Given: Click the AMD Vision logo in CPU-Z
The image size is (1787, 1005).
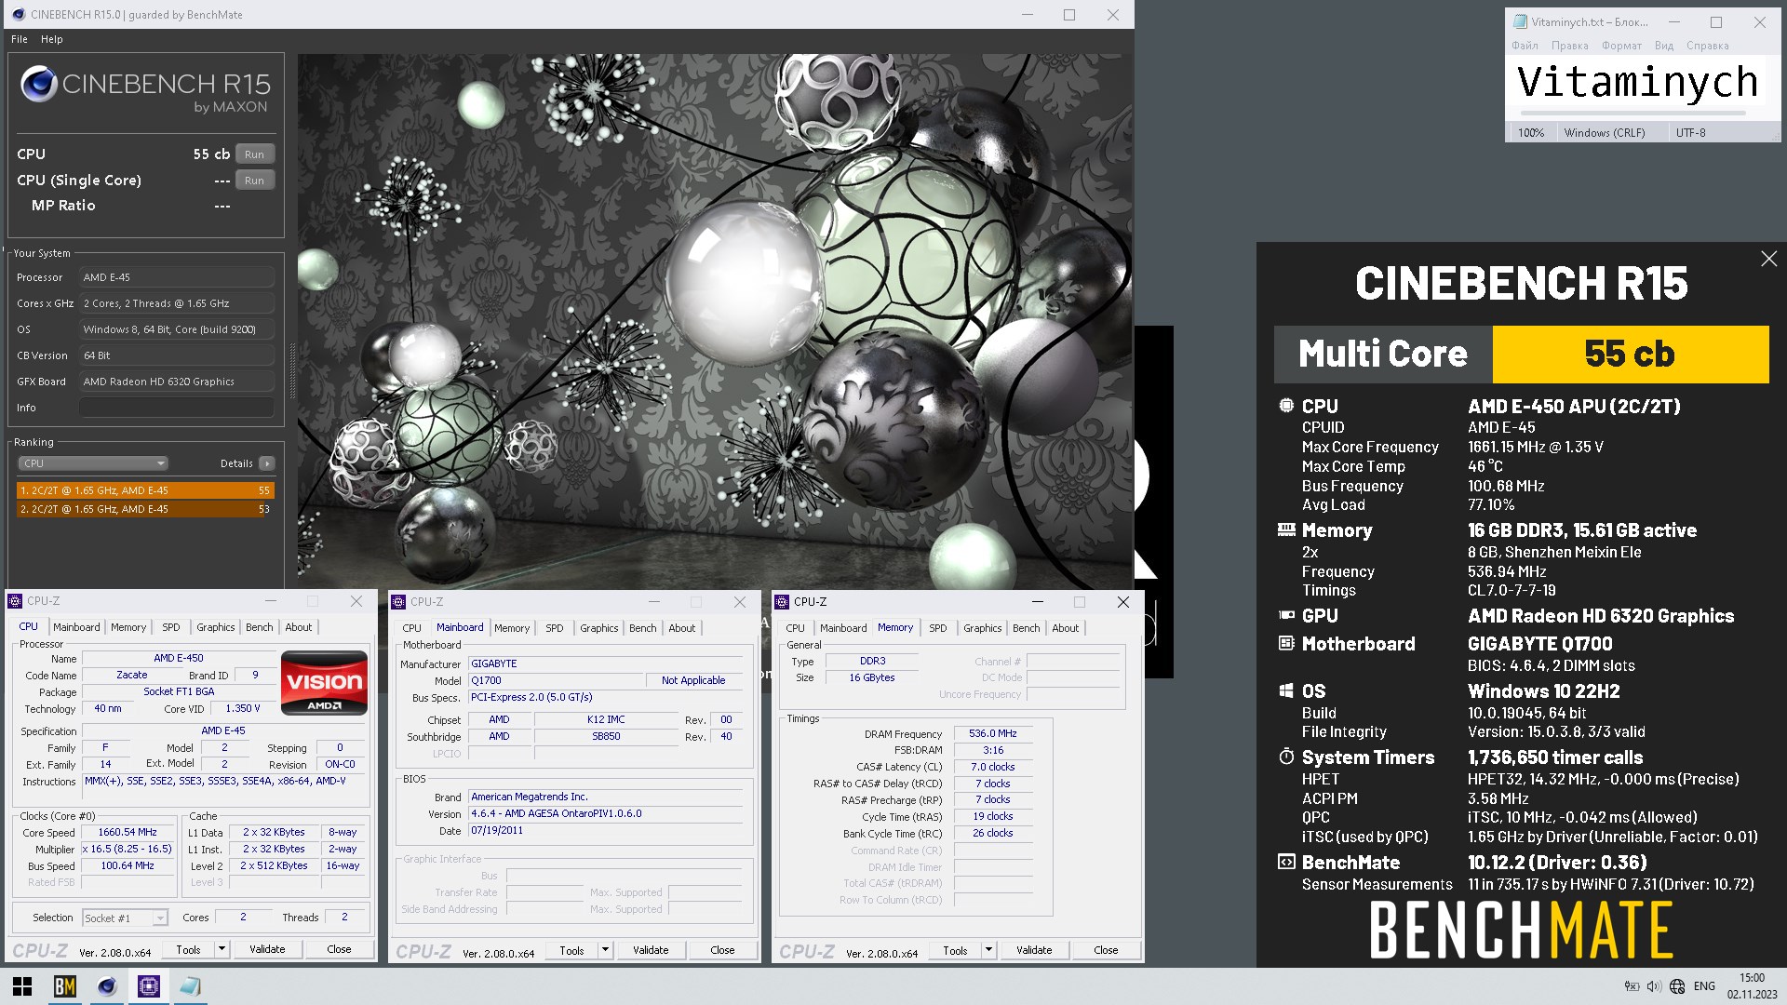Looking at the screenshot, I should pos(324,683).
